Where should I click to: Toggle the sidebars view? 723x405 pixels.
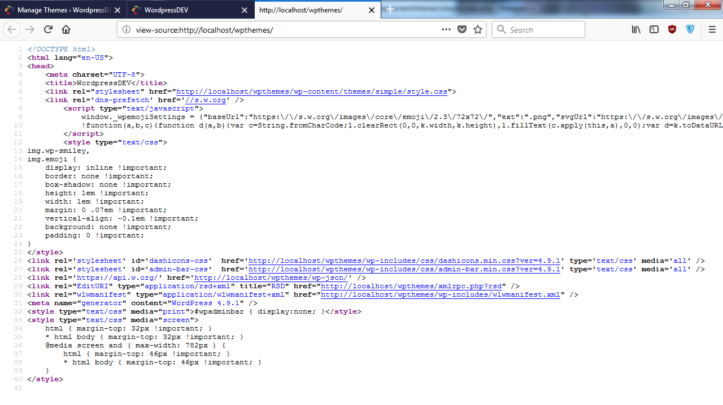pos(654,29)
